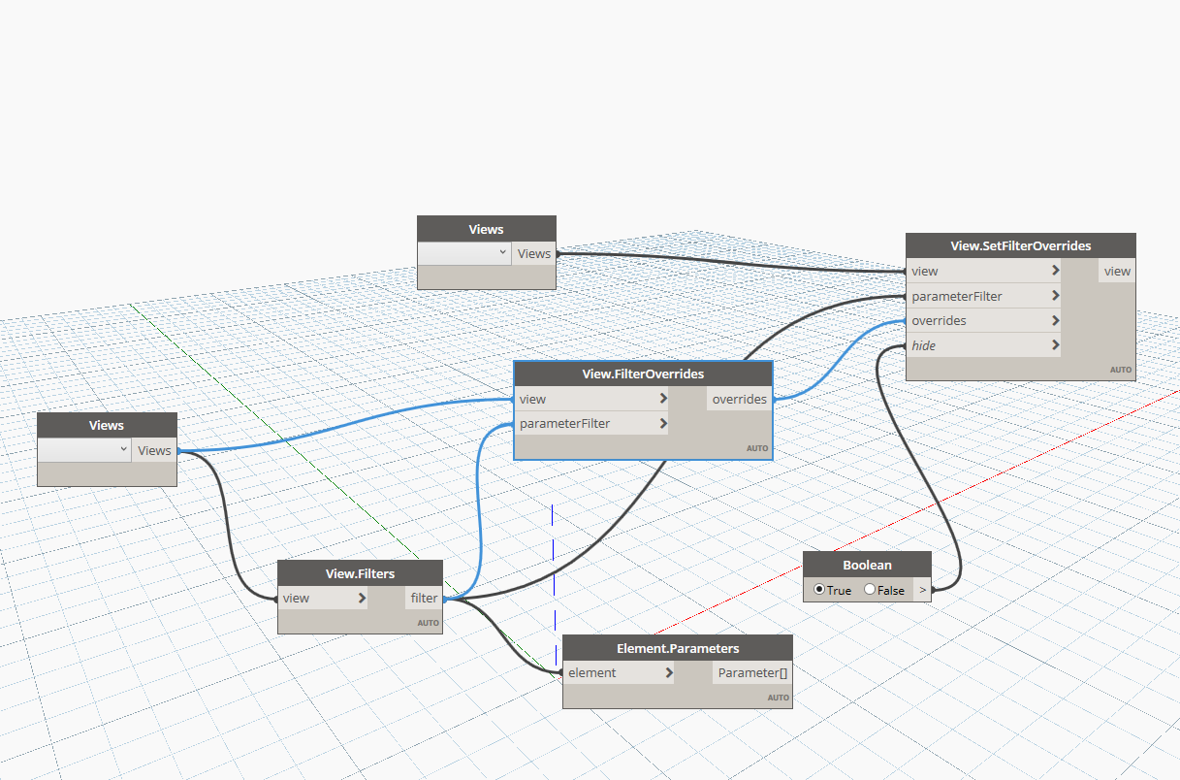Select the View.SetFilterOverrides node title bar
The image size is (1180, 780).
click(1020, 246)
